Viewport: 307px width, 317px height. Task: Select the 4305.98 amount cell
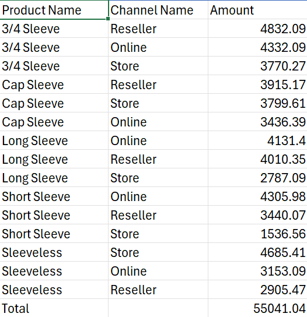(x=257, y=196)
